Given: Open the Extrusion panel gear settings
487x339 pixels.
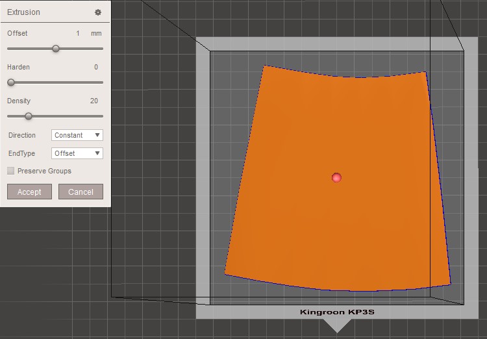Looking at the screenshot, I should click(x=98, y=12).
